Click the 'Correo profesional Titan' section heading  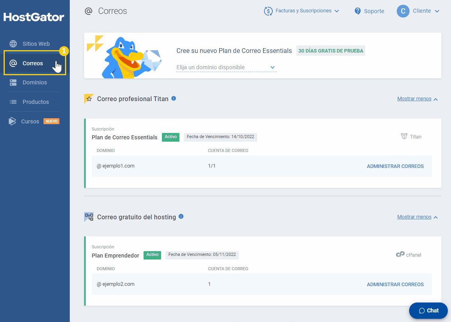point(133,99)
